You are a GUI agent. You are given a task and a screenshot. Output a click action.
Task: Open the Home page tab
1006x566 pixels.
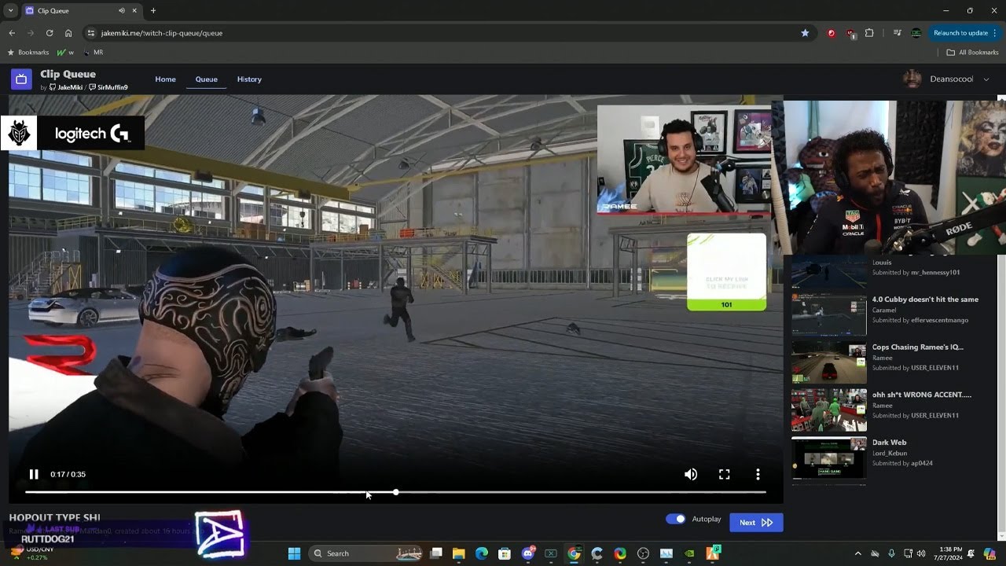pos(165,79)
